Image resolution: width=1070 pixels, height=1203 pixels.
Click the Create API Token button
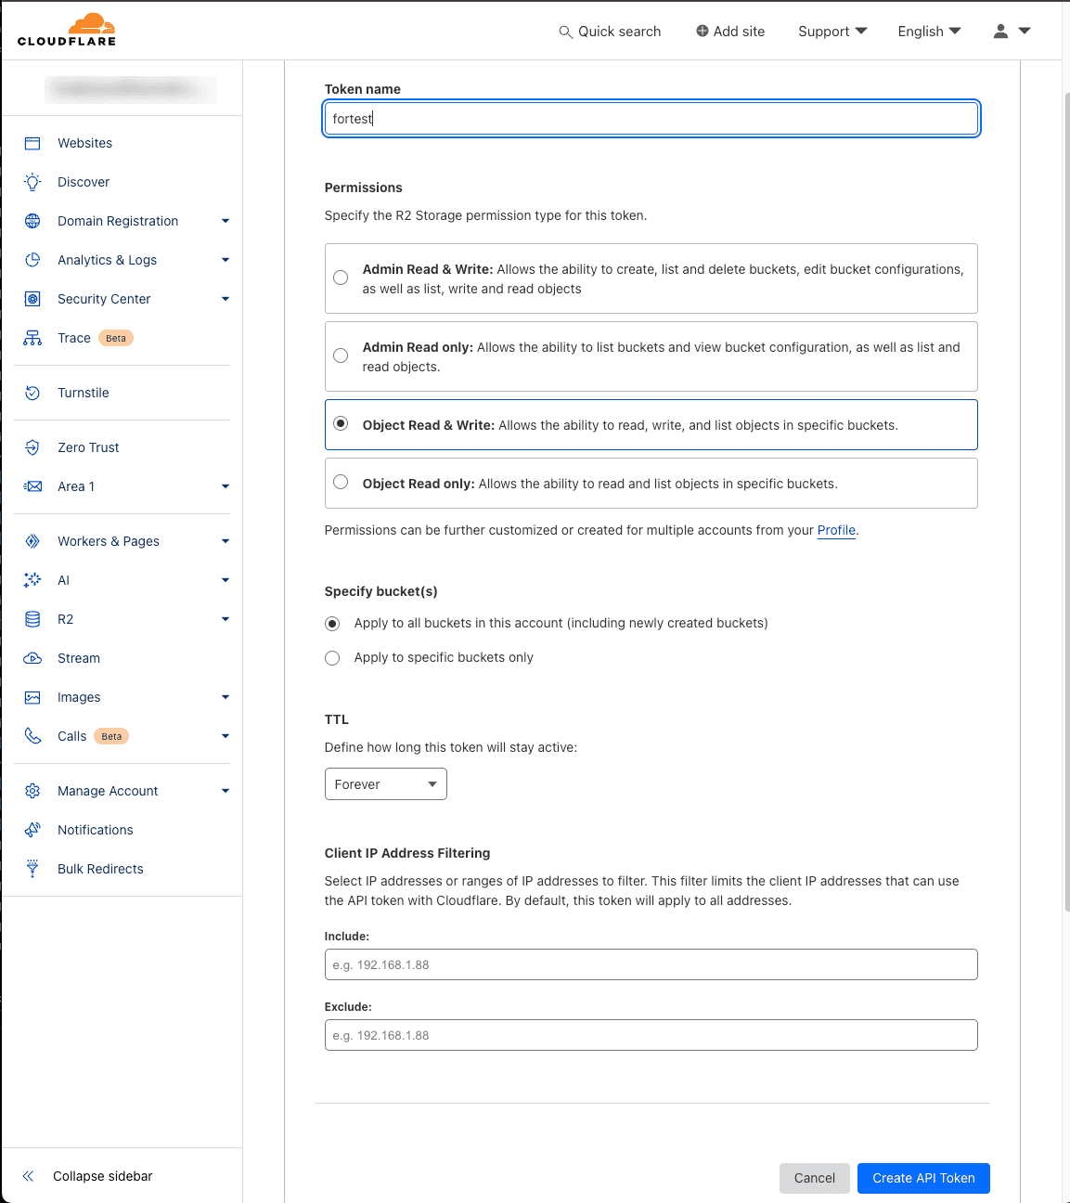(x=923, y=1178)
